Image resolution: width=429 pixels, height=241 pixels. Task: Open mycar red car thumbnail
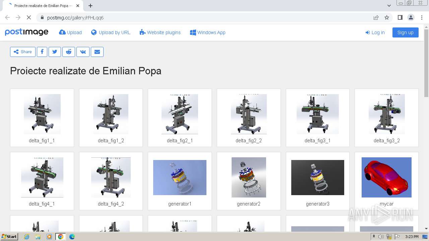386,177
